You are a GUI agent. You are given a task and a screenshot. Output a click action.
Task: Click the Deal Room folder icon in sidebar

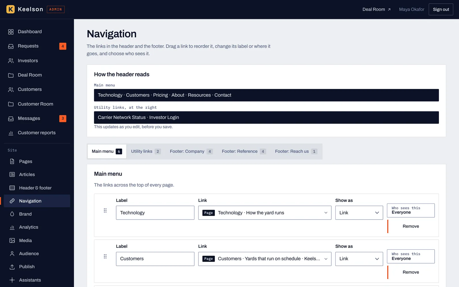11,75
